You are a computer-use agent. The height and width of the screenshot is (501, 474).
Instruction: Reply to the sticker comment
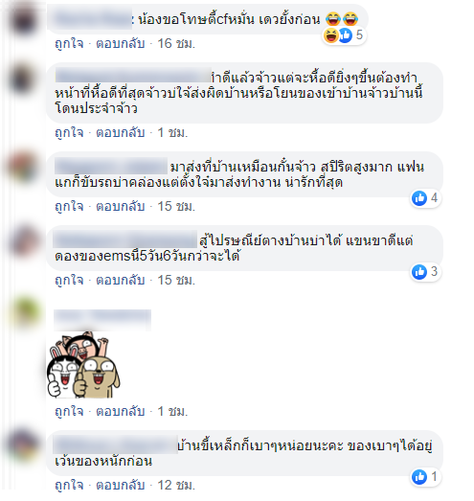[x=121, y=411]
